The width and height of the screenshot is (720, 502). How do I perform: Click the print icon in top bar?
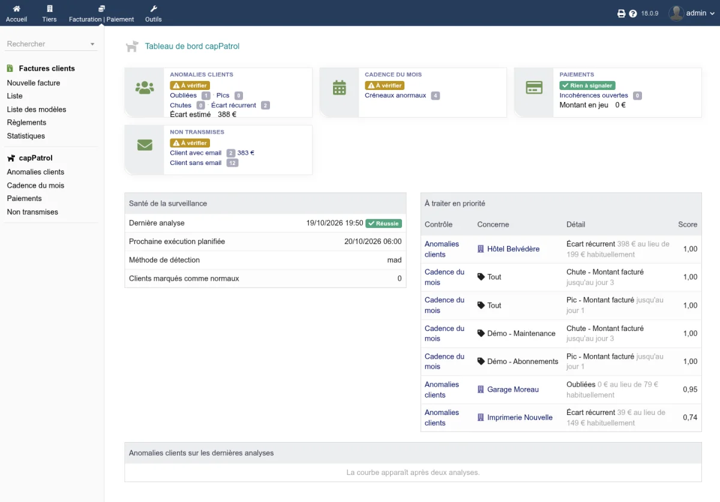pos(622,13)
